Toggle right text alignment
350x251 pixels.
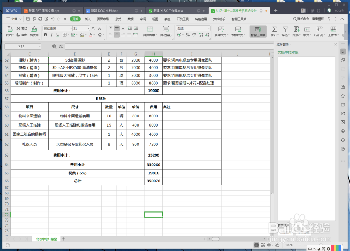pyautogui.click(x=123, y=35)
